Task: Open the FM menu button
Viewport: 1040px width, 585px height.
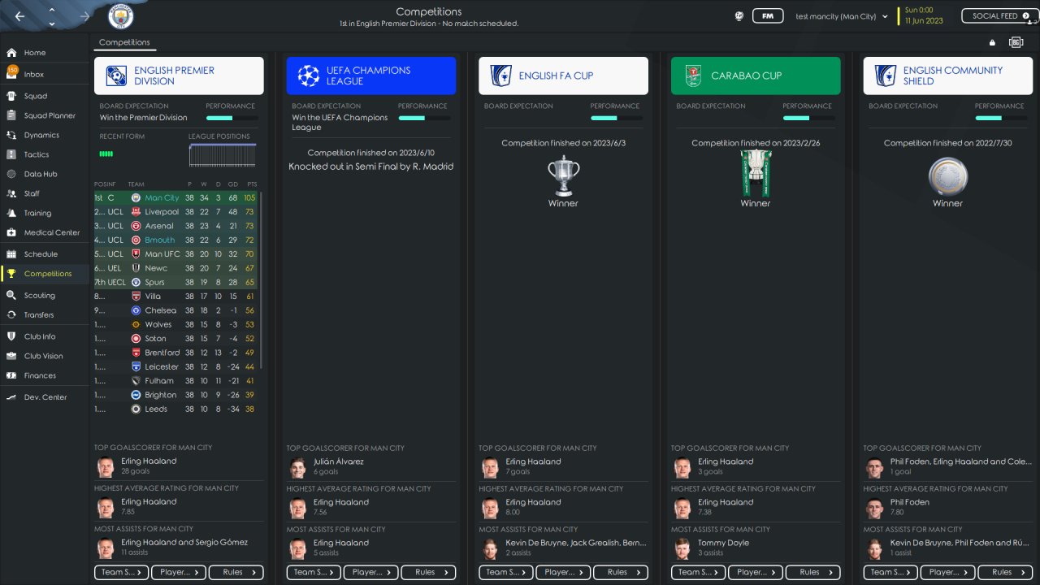Action: pos(768,16)
